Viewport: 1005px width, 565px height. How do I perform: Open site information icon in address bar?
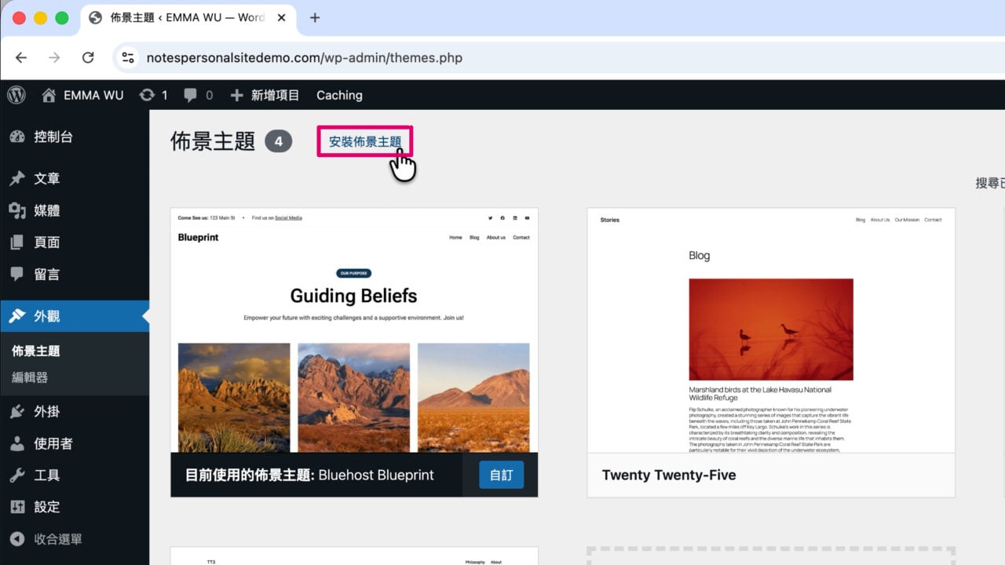click(129, 57)
